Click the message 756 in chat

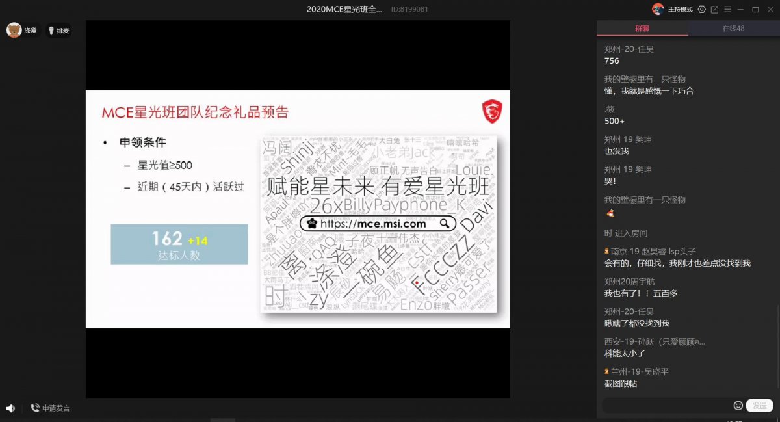point(612,61)
